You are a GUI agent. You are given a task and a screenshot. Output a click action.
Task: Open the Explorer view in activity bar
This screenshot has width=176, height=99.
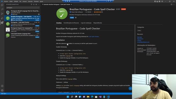coord(2,5)
